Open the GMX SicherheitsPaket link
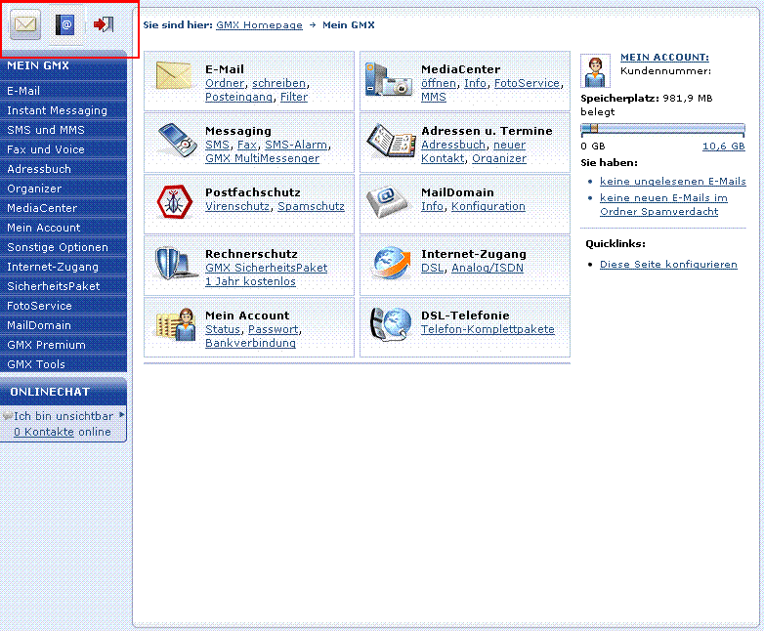The width and height of the screenshot is (764, 631). click(x=266, y=268)
